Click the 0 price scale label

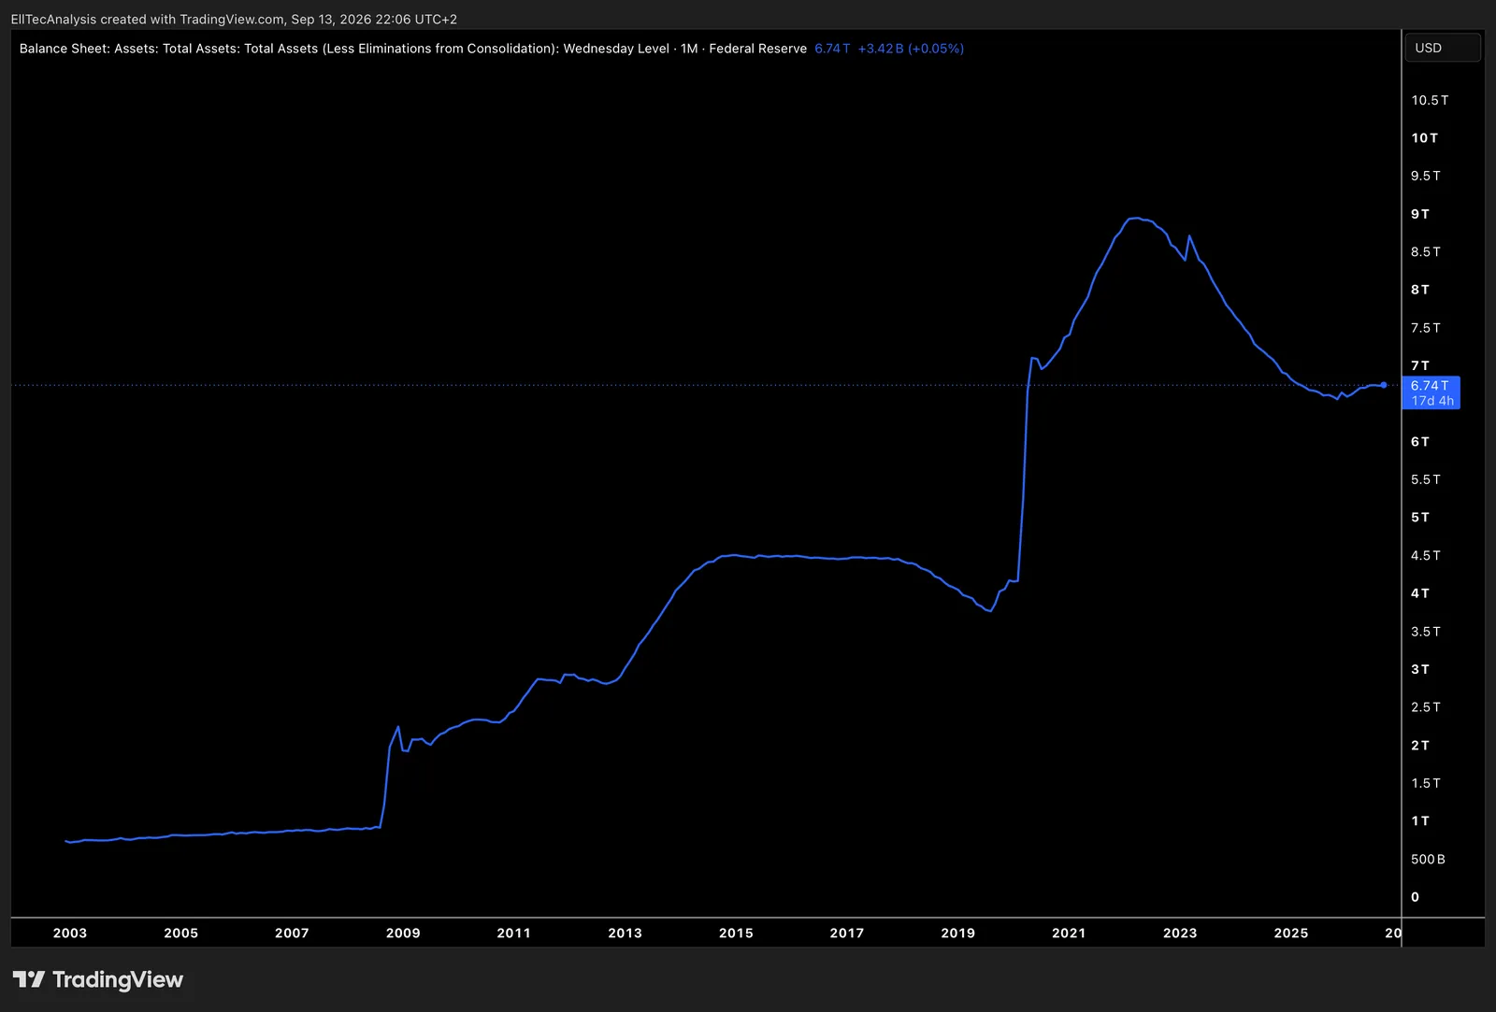point(1416,897)
